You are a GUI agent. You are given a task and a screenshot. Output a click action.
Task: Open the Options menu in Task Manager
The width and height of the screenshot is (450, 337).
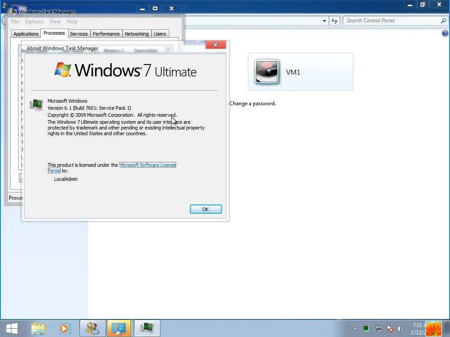pyautogui.click(x=34, y=22)
